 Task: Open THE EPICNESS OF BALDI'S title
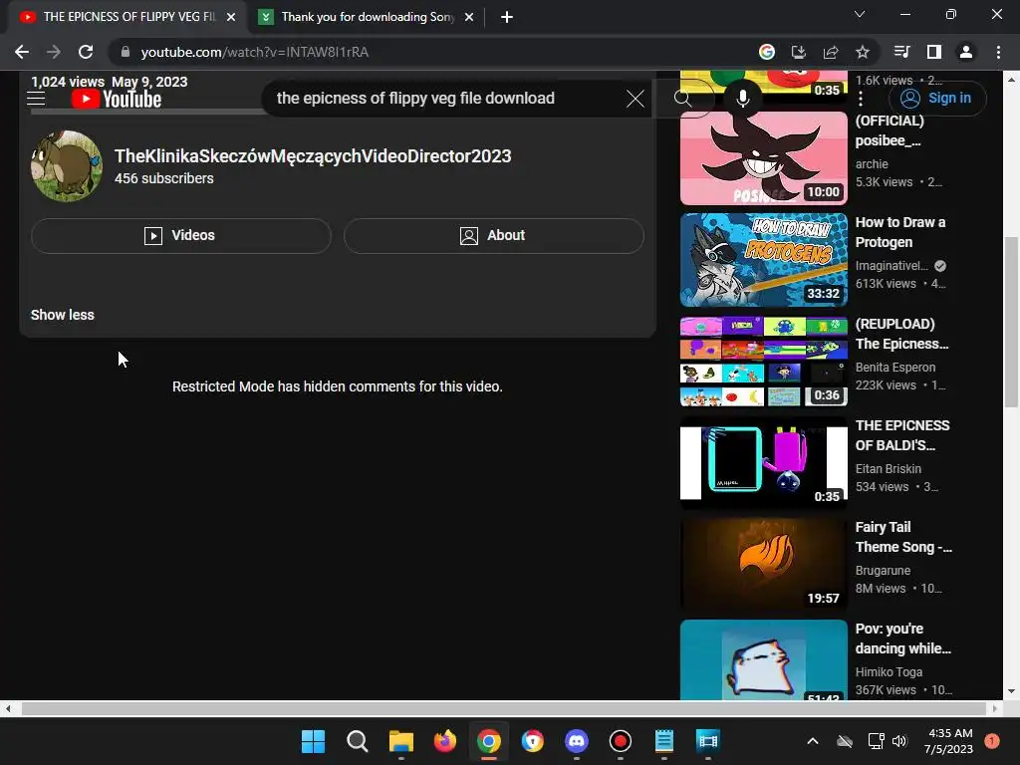click(902, 435)
